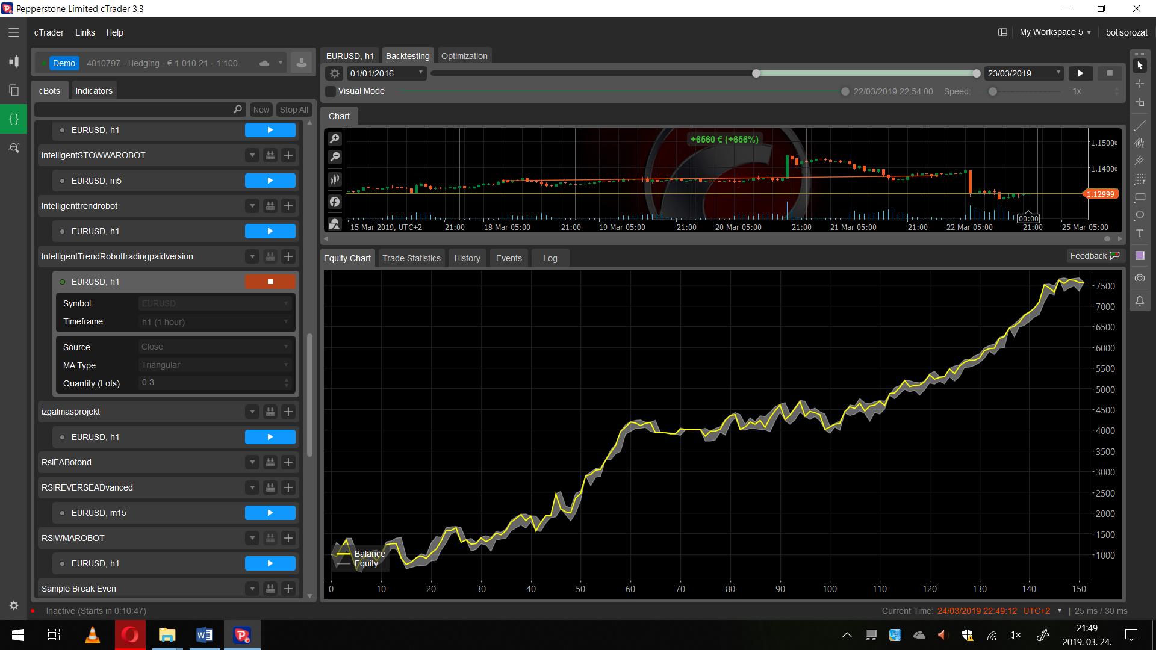Viewport: 1156px width, 650px height.
Task: Expand the My Workspace 5 menu
Action: 1055,32
